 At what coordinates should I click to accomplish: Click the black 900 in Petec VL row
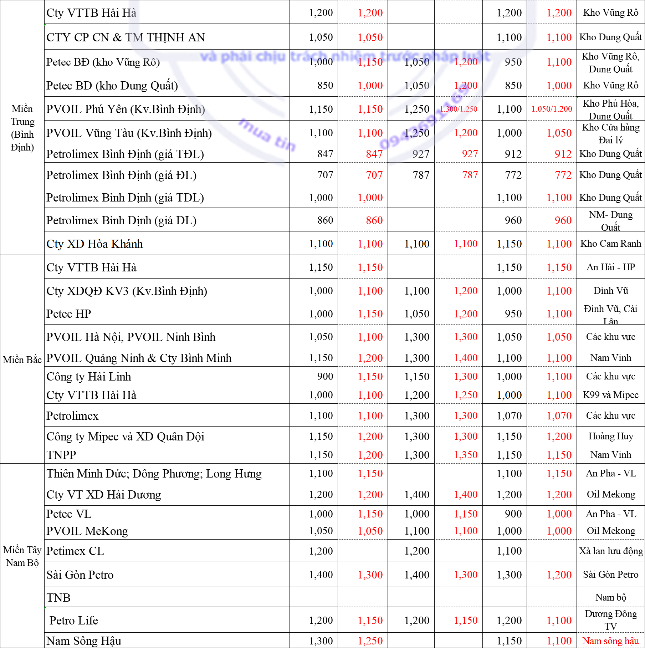pyautogui.click(x=513, y=514)
